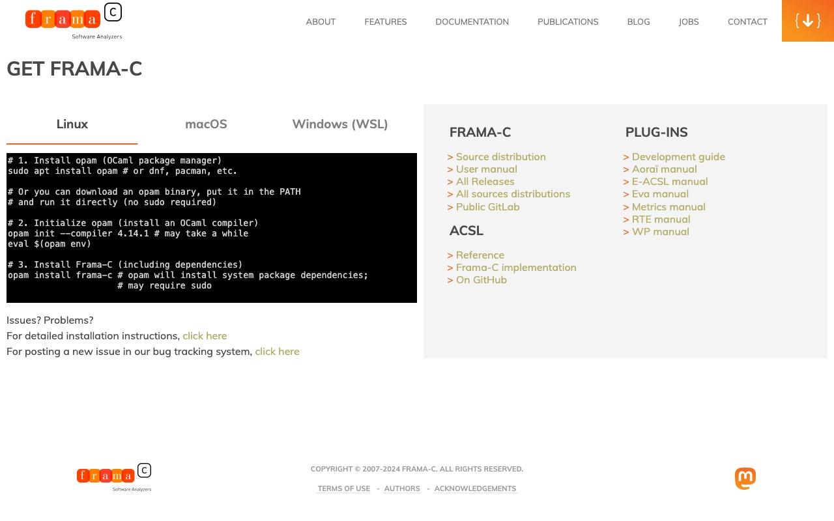834x521 pixels.
Task: Click the FRAMA-C section heading
Action: click(480, 132)
